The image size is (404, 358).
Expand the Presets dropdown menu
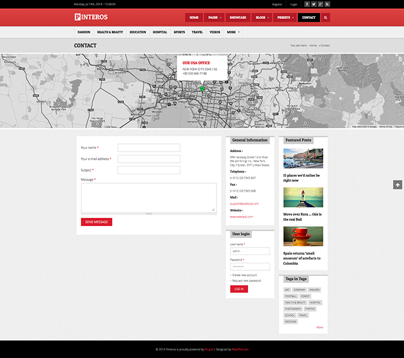[285, 18]
